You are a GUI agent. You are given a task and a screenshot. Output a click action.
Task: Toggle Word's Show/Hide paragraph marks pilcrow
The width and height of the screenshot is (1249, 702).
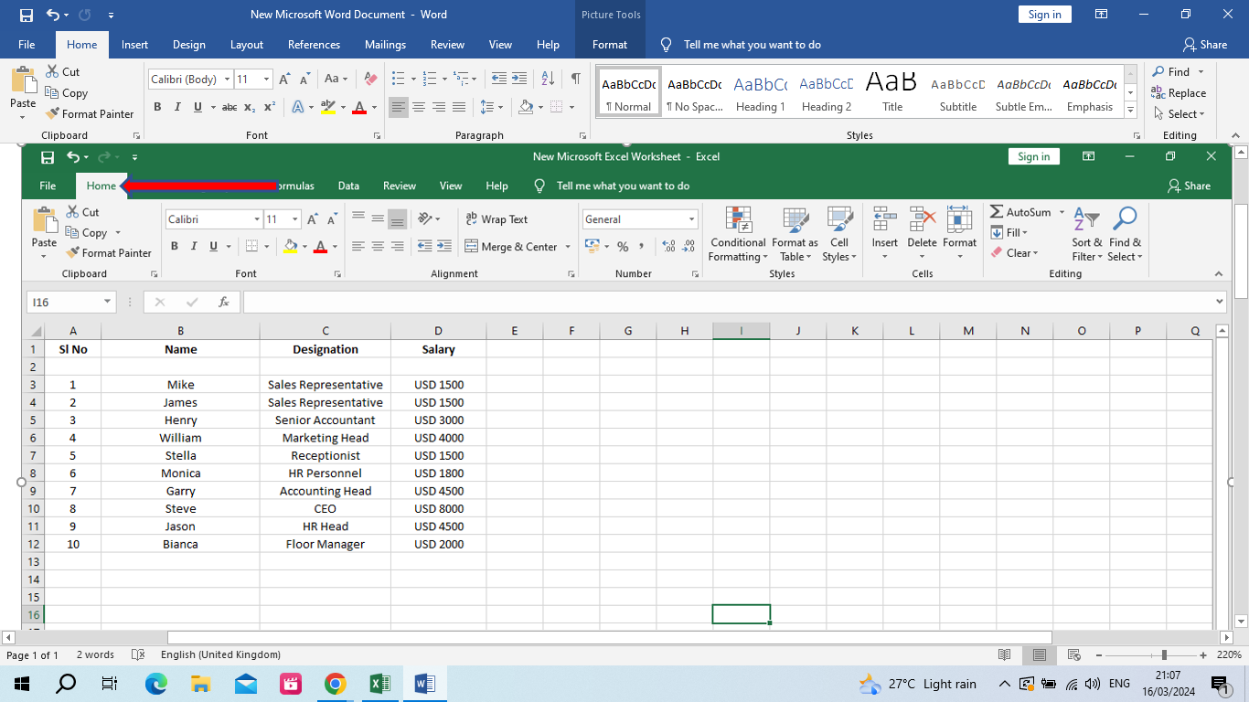click(x=575, y=79)
